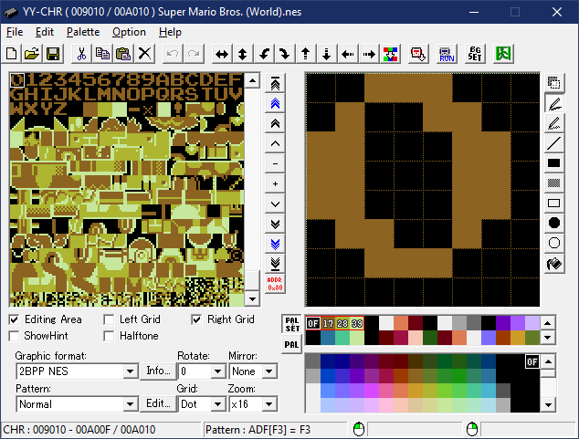The height and width of the screenshot is (439, 579).
Task: Rotate tile clockwise icon
Action: click(284, 54)
